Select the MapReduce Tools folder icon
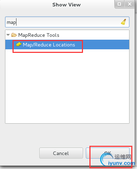Image resolution: width=137 pixels, height=169 pixels. pos(14,35)
